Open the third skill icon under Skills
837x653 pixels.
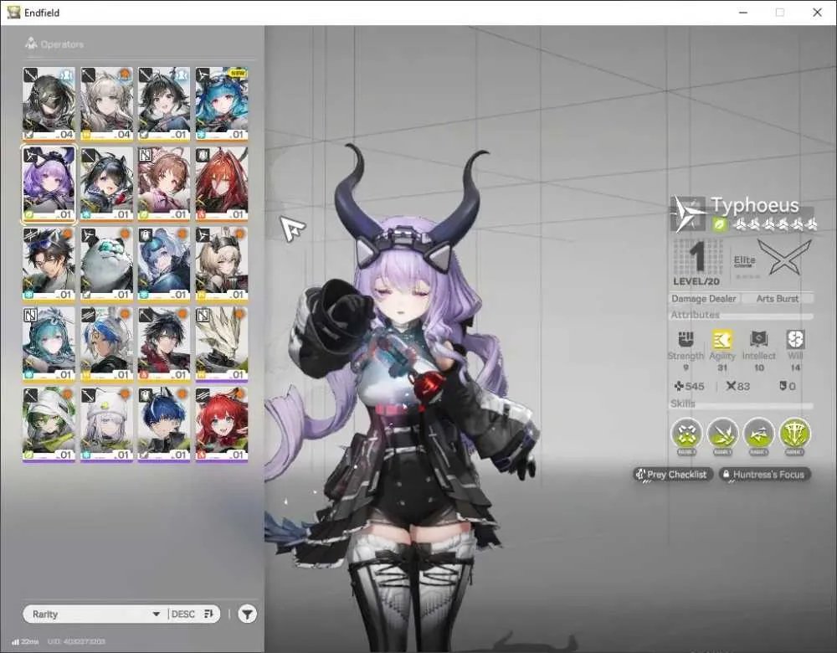(758, 434)
